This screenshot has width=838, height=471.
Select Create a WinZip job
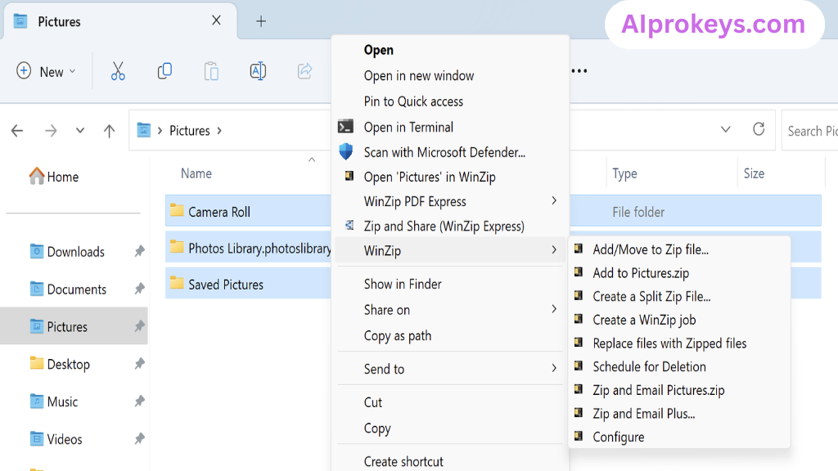tap(644, 320)
